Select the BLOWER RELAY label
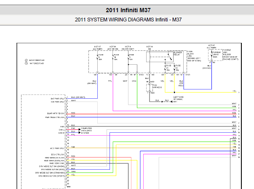Screen dimensions: 254x189 coord(178,54)
